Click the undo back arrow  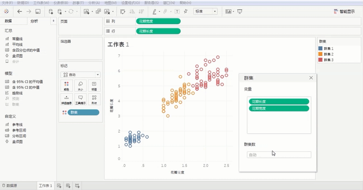tap(20, 12)
